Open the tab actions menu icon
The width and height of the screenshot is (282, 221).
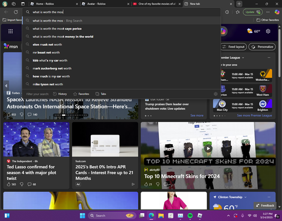23,4
